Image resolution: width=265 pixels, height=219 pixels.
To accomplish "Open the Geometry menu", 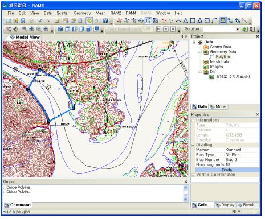I will pos(82,13).
